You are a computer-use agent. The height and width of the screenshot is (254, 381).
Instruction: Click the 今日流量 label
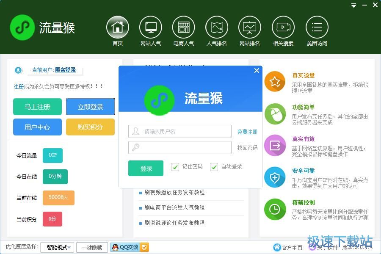tap(27, 155)
